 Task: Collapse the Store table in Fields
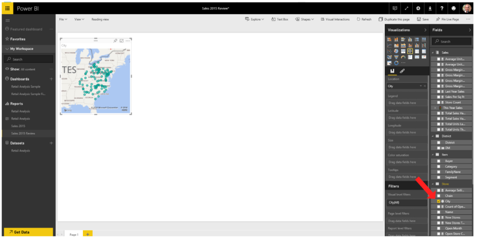tap(433, 184)
